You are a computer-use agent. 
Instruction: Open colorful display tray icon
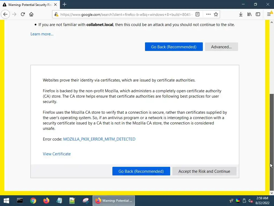pos(238,201)
